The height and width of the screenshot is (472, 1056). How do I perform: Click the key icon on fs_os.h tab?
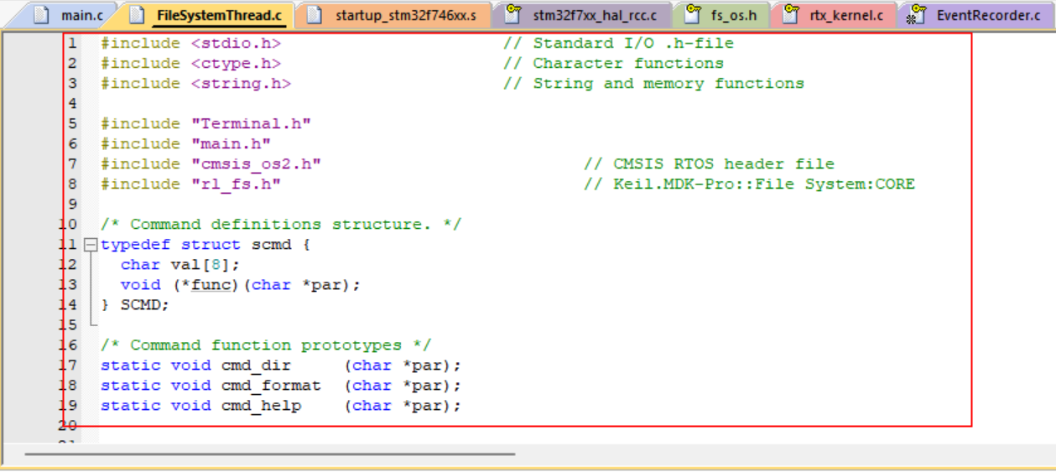coord(693,15)
